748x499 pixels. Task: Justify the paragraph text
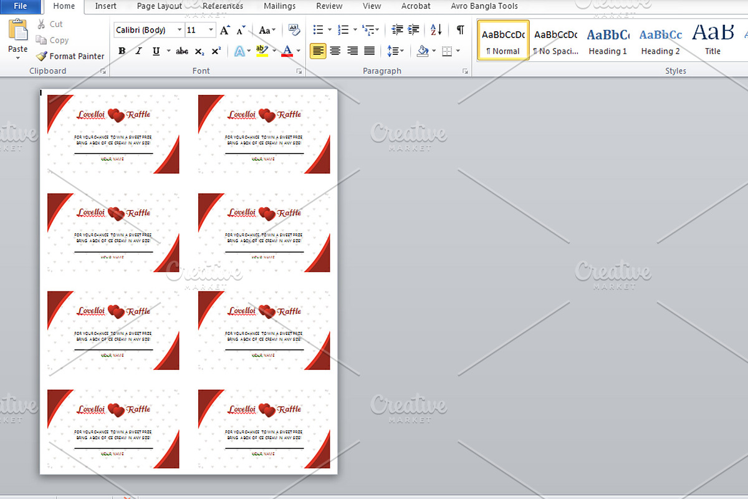coord(370,51)
